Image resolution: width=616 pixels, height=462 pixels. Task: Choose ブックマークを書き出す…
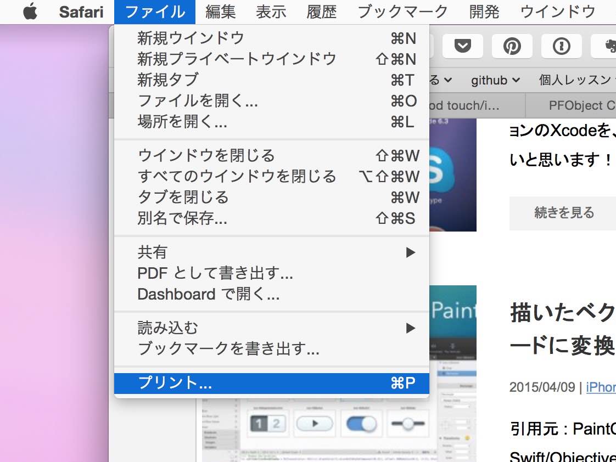[271, 348]
